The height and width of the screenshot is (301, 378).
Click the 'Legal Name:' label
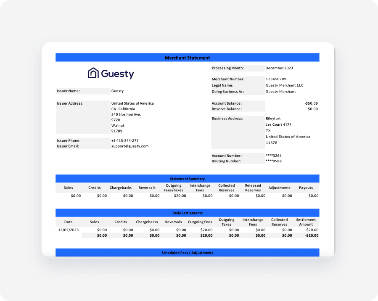coord(222,85)
